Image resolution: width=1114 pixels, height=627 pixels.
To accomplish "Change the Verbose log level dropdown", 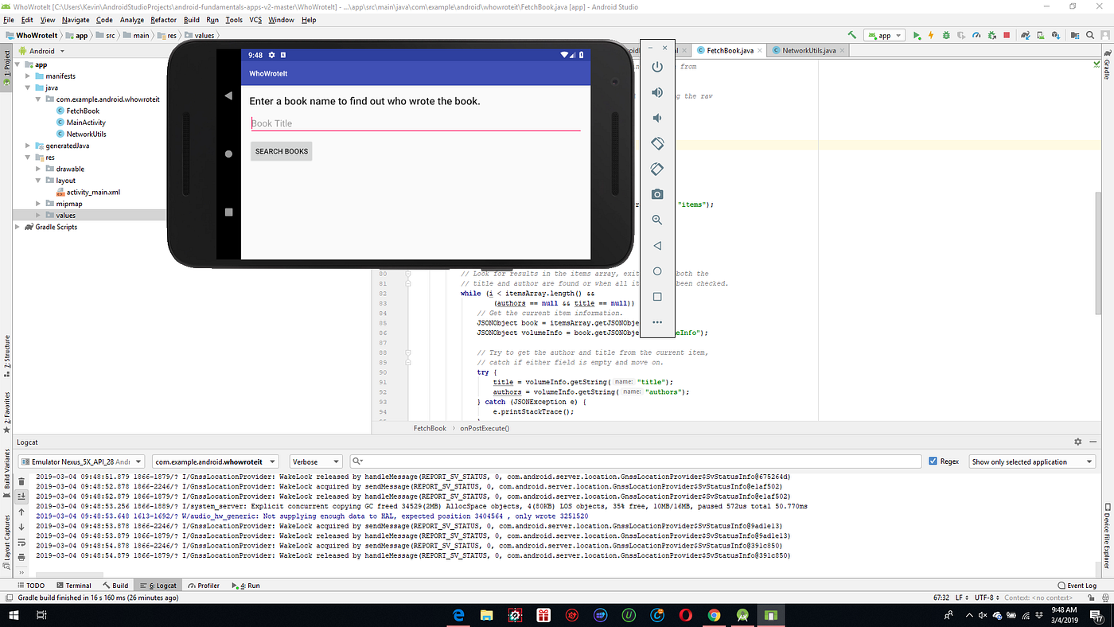I will coord(316,461).
